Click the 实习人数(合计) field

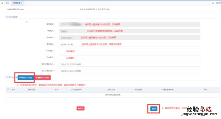(x=129, y=64)
